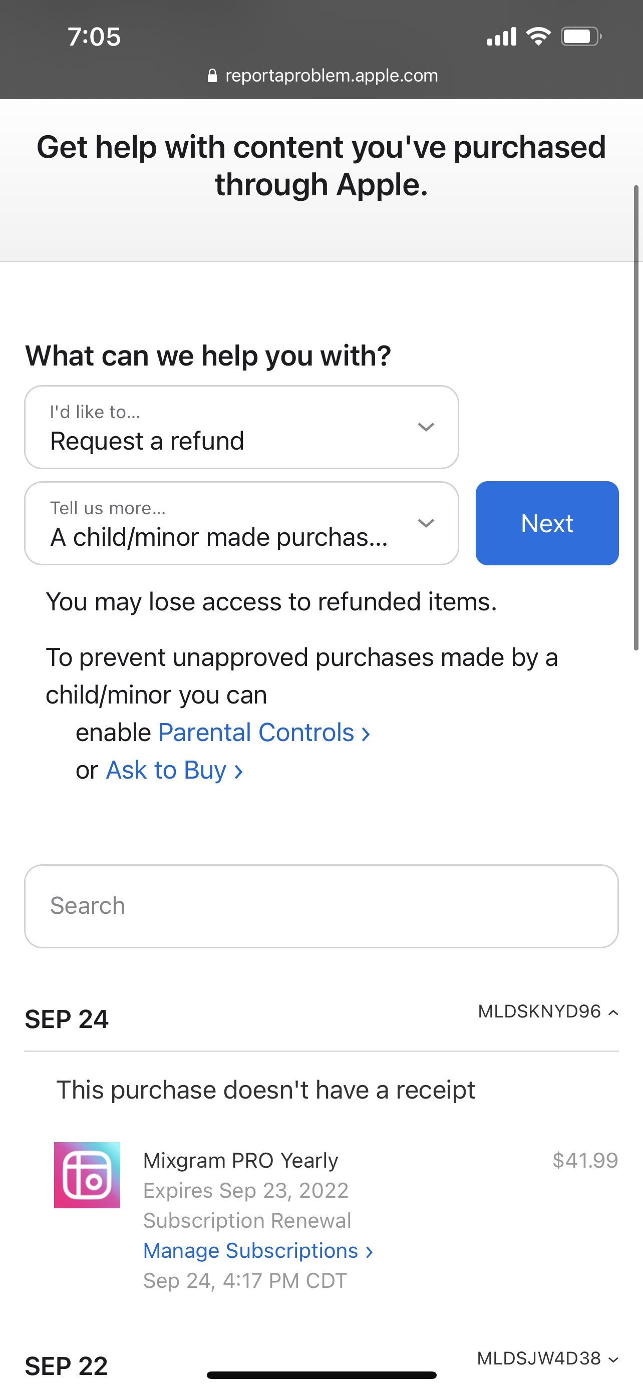The image size is (643, 1391).
Task: Tap the SEP 24 date heading
Action: [67, 1019]
